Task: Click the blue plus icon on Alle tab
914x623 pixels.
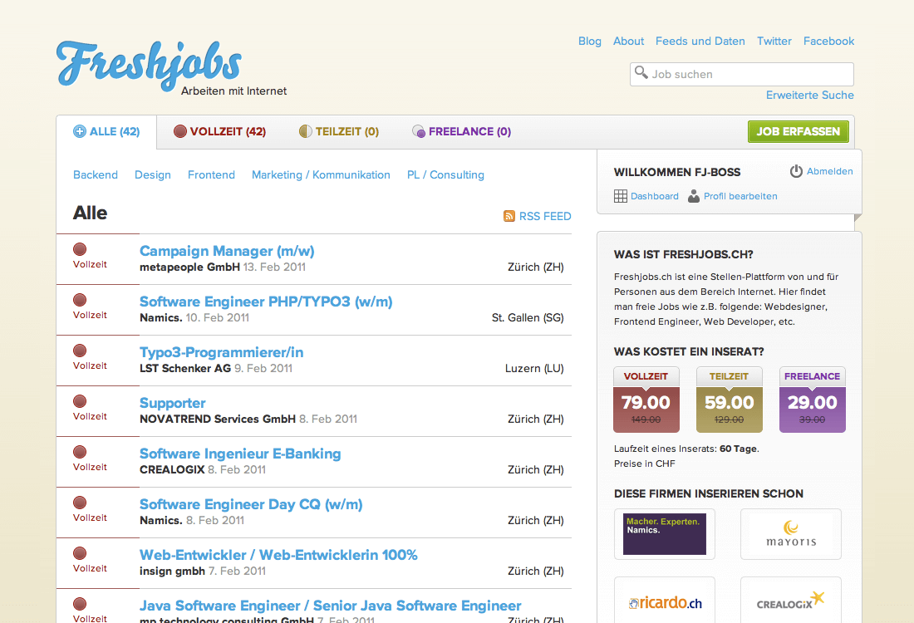Action: point(80,131)
